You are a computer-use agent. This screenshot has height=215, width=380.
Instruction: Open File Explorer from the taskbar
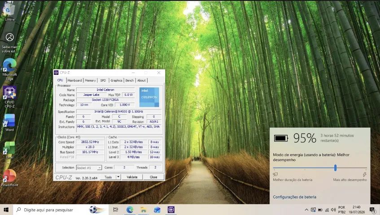[144, 210]
